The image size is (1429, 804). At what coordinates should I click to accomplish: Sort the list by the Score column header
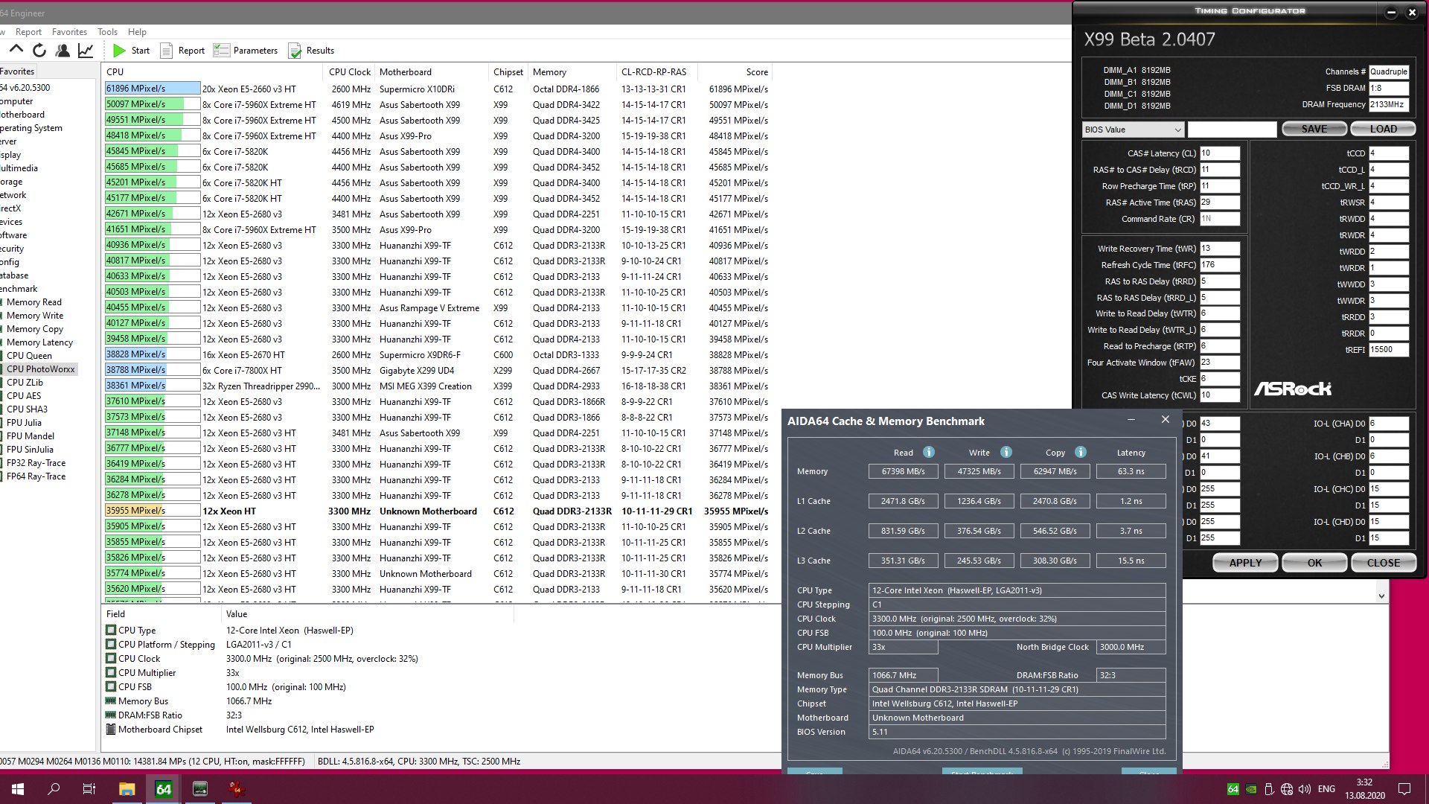click(756, 72)
